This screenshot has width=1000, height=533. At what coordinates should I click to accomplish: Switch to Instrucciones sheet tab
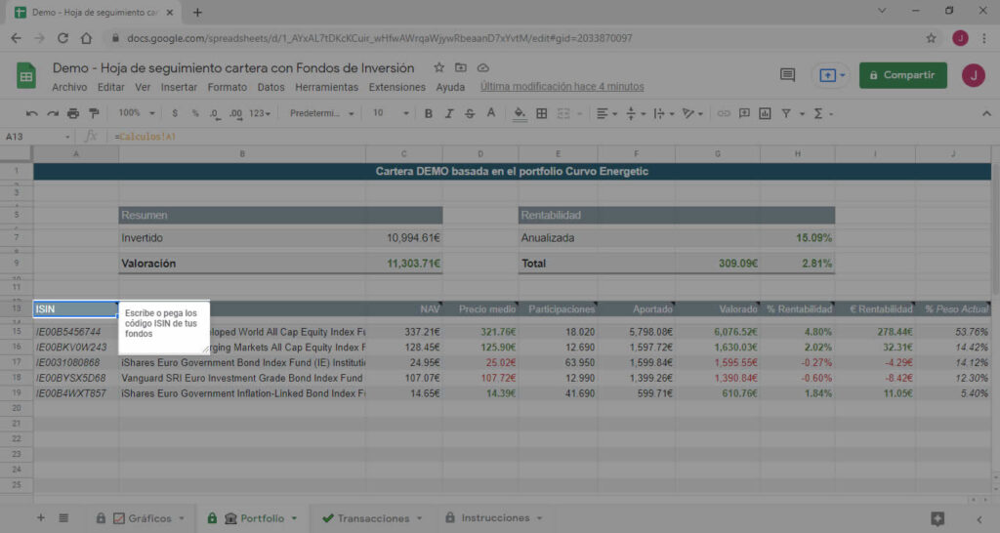tap(494, 518)
